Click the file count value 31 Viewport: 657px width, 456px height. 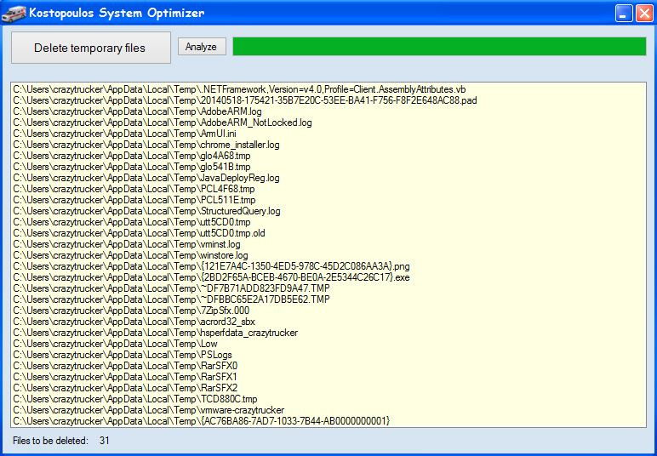click(105, 441)
